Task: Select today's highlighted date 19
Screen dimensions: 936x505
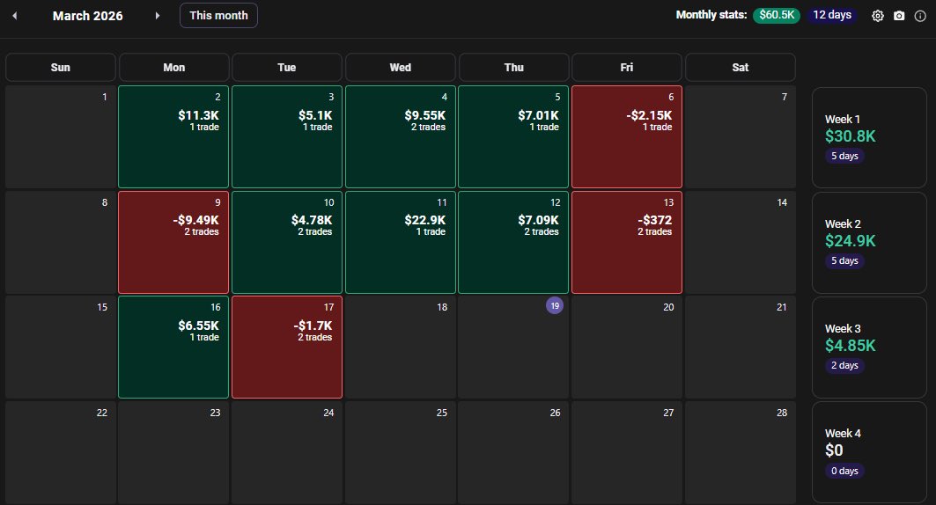Action: coord(555,306)
